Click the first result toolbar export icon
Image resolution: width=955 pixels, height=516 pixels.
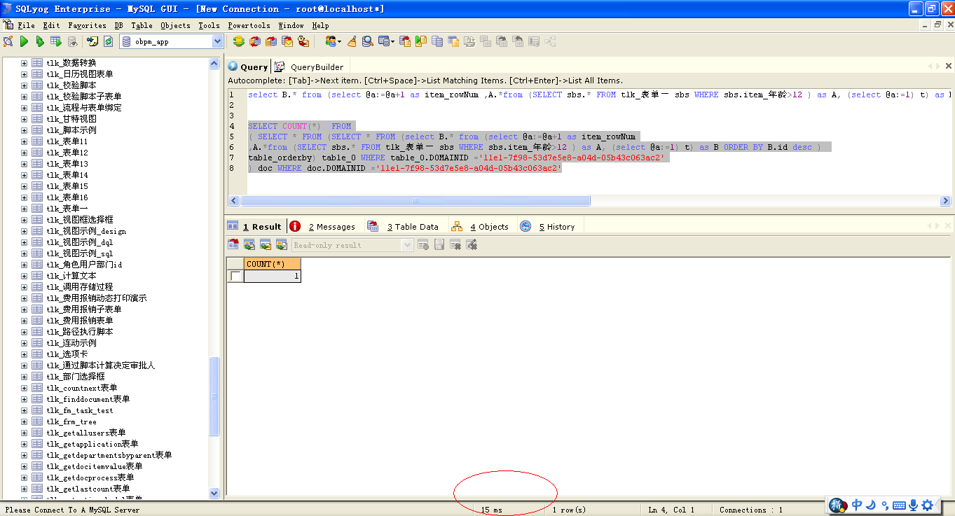coord(233,244)
